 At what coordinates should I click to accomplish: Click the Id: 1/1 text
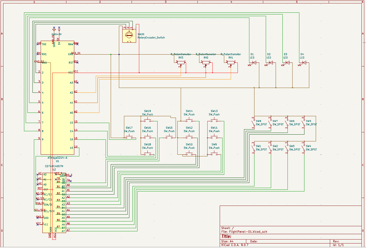tap(339, 245)
